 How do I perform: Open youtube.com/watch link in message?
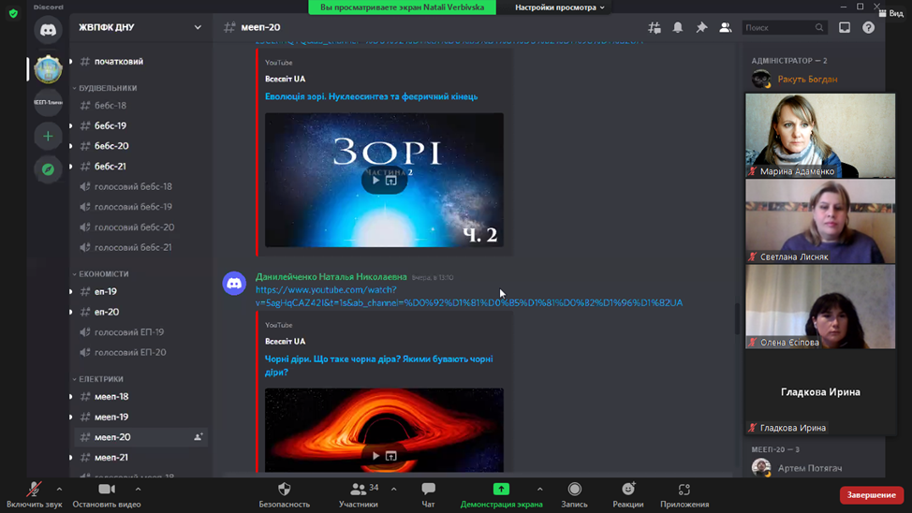469,296
